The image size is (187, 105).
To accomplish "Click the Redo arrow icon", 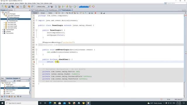I will (x=32, y=6).
